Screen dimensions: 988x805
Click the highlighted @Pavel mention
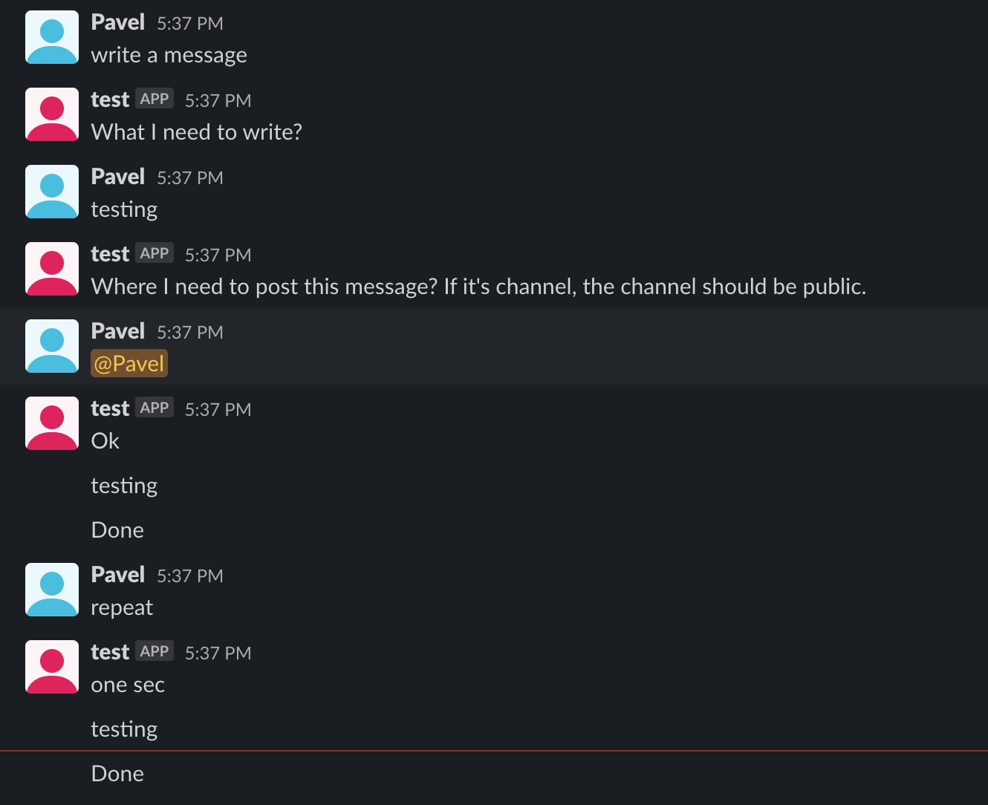pyautogui.click(x=129, y=363)
